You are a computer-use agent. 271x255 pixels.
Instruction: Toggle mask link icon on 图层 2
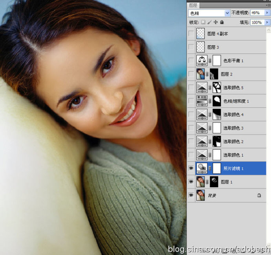207,74
